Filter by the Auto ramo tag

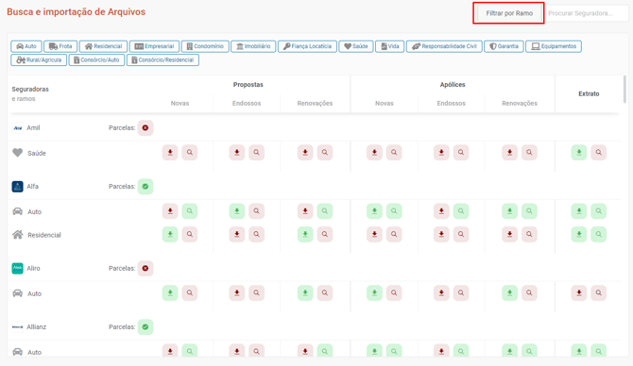pyautogui.click(x=26, y=46)
